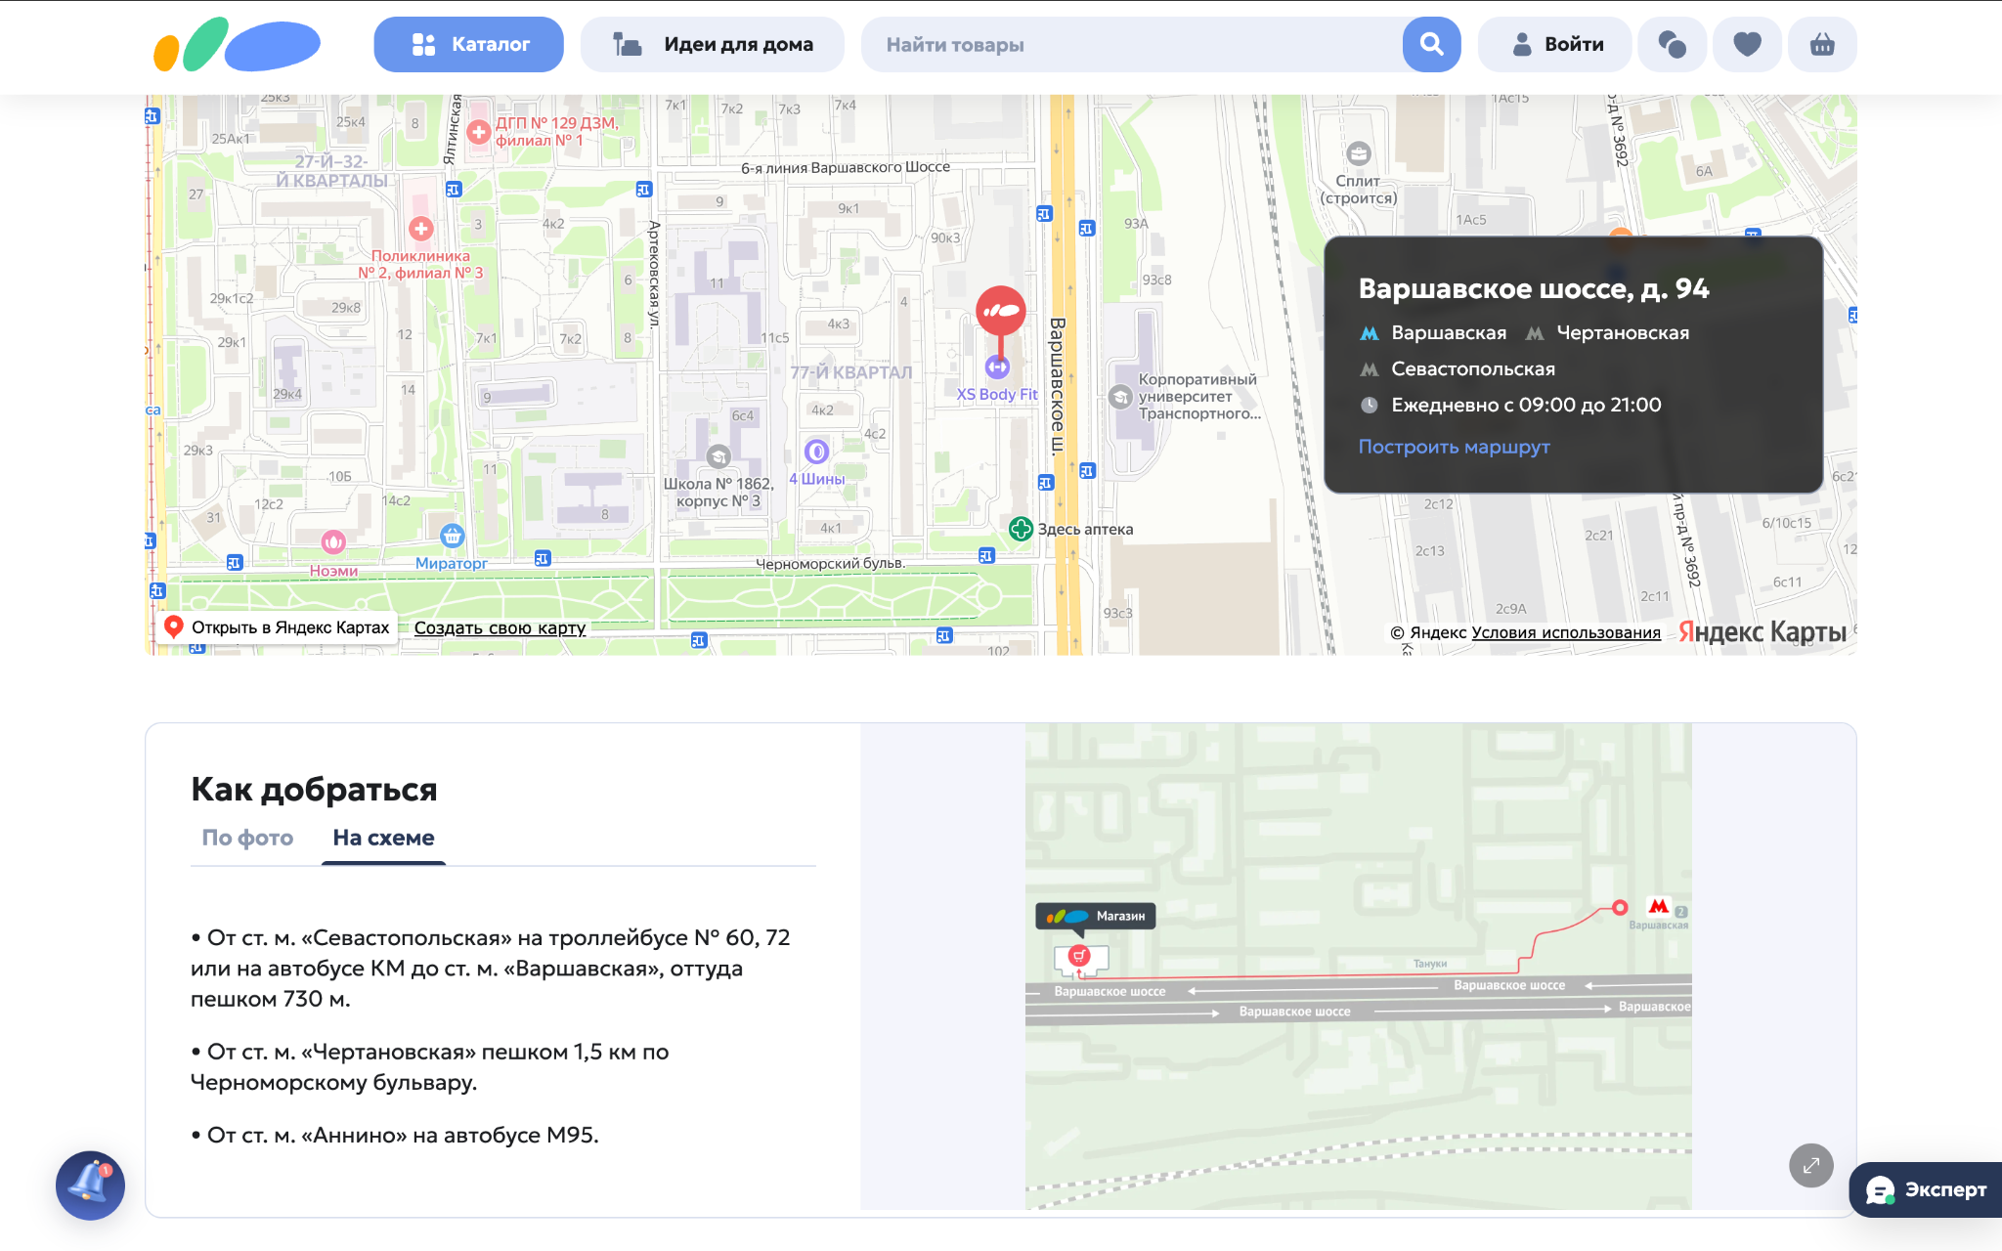Open the Каталог menu
The height and width of the screenshot is (1251, 2002).
pyautogui.click(x=468, y=45)
